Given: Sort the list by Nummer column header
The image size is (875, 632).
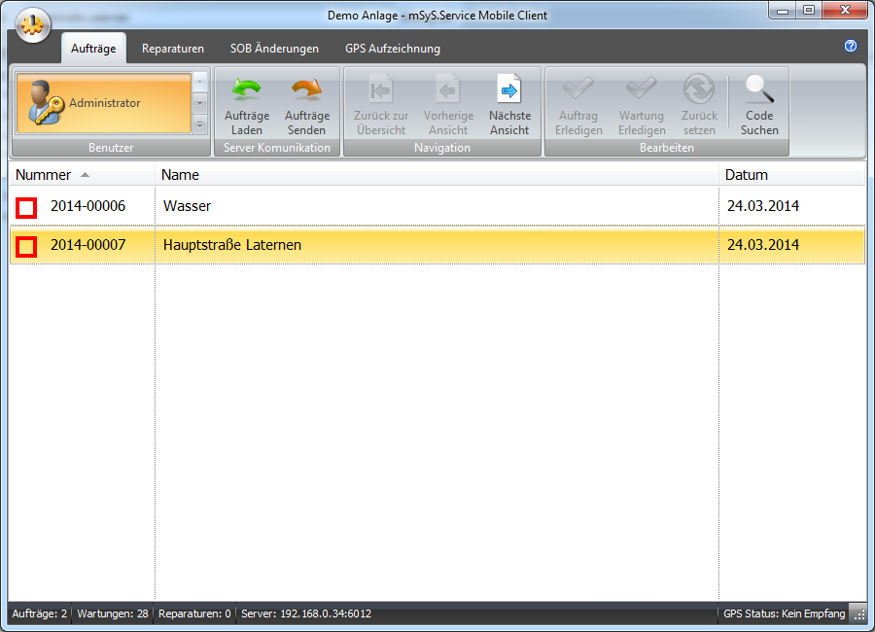Looking at the screenshot, I should point(44,175).
